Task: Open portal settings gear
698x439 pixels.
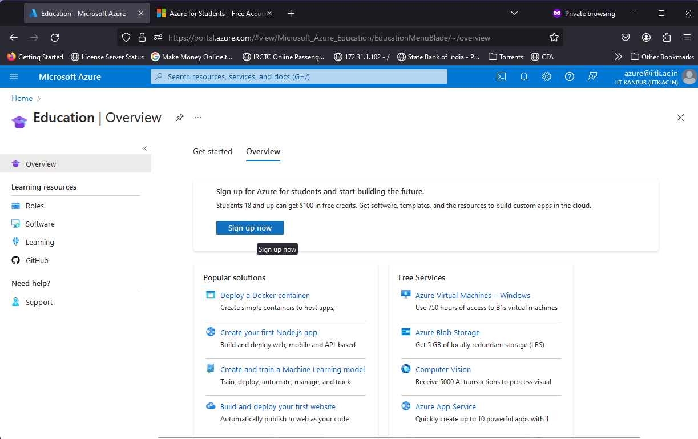Action: (x=546, y=76)
